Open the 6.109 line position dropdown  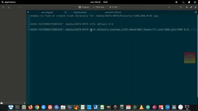tap(113, 7)
